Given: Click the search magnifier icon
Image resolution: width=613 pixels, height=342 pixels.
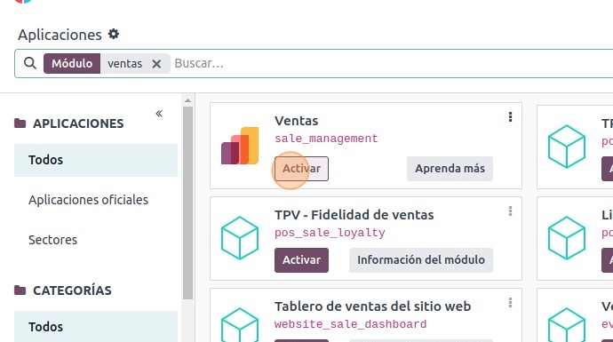Looking at the screenshot, I should tap(30, 63).
